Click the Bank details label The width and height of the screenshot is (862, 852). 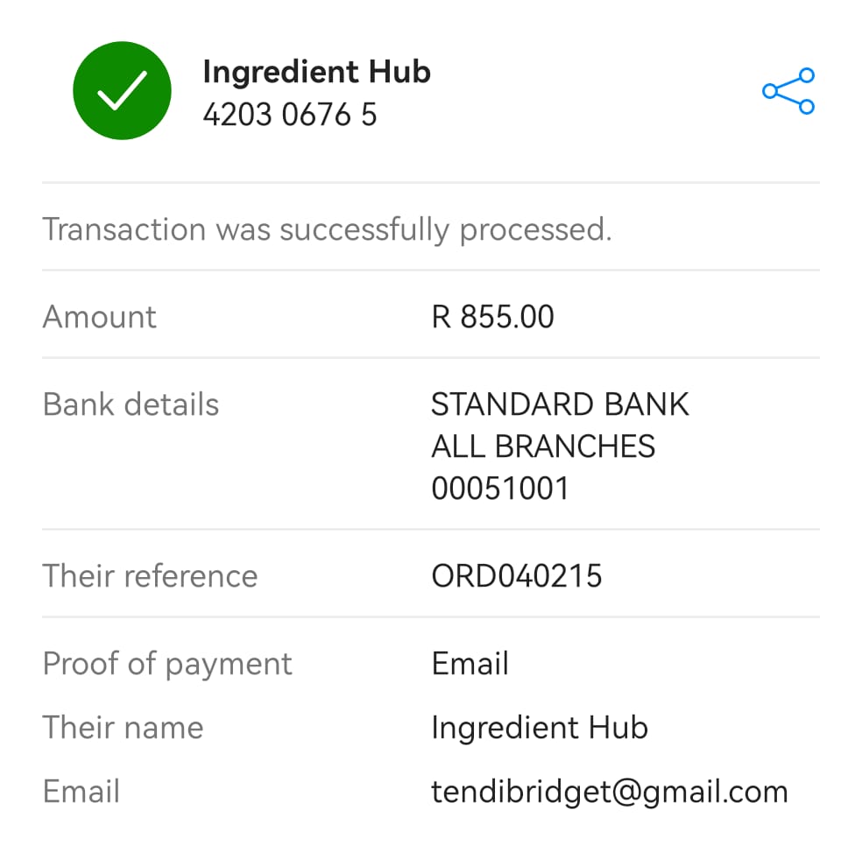tap(131, 405)
